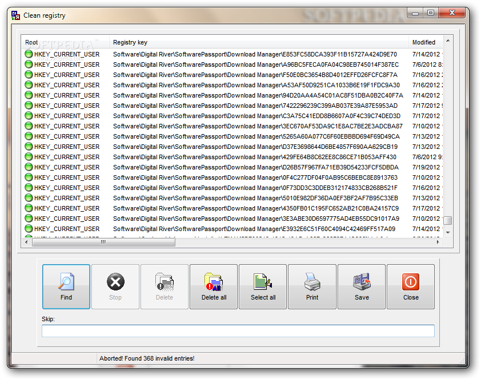The height and width of the screenshot is (380, 481).
Task: Click the Find button
Action: tap(66, 286)
